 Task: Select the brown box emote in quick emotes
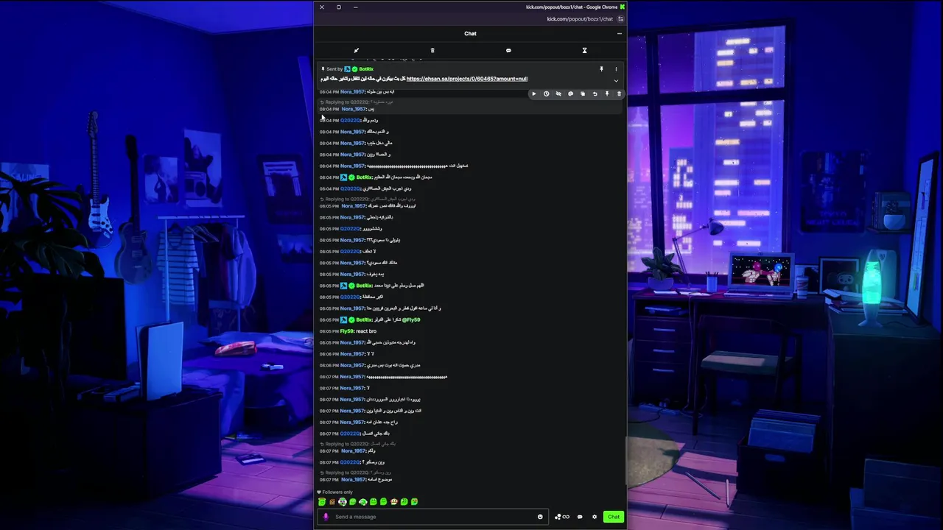(332, 502)
